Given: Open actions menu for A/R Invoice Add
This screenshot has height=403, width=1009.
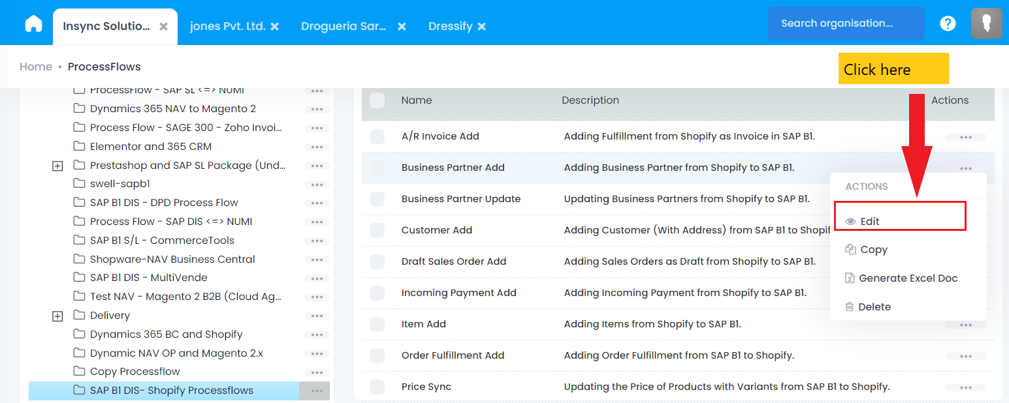Looking at the screenshot, I should (965, 137).
